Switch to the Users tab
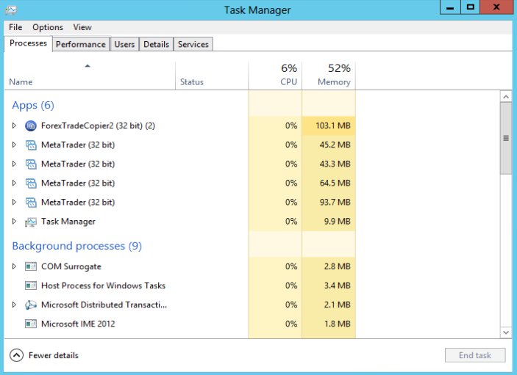Screen dimensions: 517x375 124,45
